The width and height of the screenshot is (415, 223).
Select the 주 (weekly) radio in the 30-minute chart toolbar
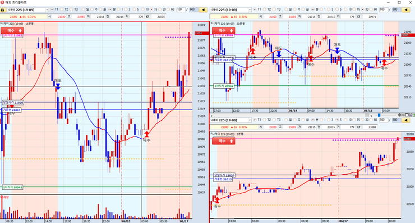tap(294, 10)
